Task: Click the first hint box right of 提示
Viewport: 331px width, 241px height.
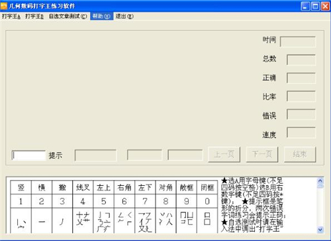Action: pyautogui.click(x=95, y=155)
